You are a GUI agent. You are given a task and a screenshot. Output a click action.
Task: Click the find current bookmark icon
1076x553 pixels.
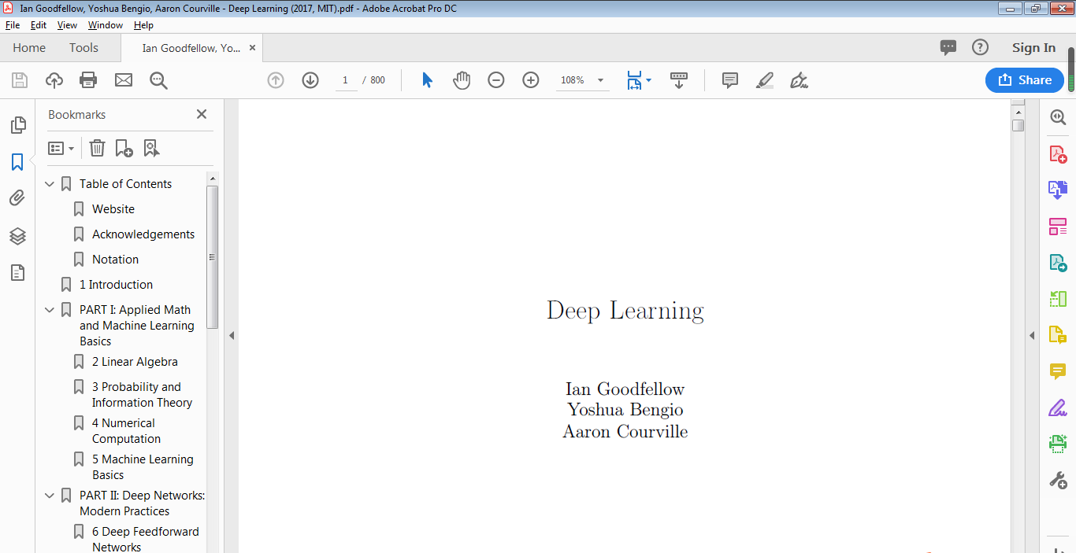(151, 148)
